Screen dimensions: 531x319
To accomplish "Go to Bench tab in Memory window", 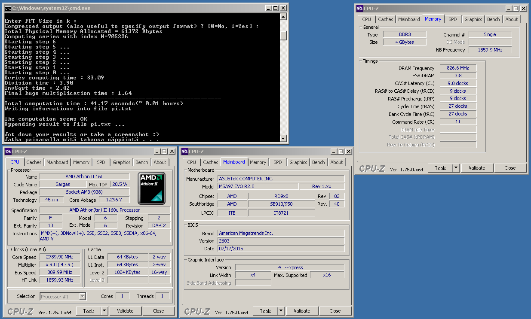I will (494, 19).
